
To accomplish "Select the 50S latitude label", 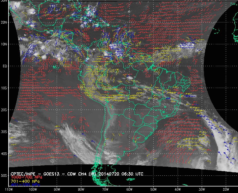I will (x=4, y=176).
